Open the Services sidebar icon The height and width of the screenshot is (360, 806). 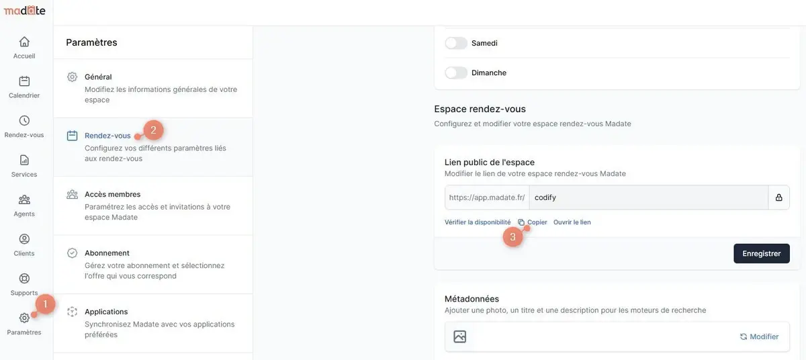click(24, 160)
